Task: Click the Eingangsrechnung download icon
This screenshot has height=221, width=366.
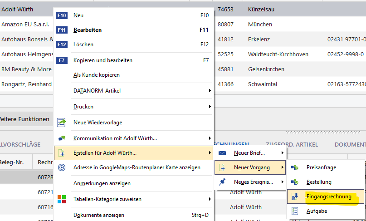Action: (295, 196)
